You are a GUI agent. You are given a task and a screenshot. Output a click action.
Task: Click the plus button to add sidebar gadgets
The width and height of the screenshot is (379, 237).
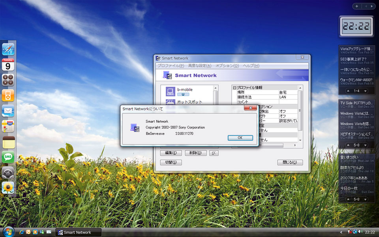[356, 6]
